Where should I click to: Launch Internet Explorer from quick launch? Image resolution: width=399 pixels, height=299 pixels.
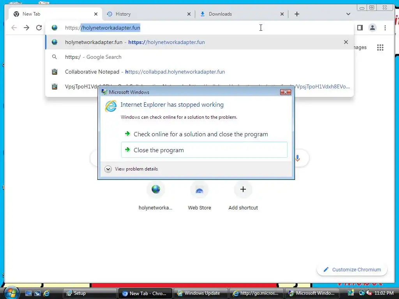pos(46,294)
